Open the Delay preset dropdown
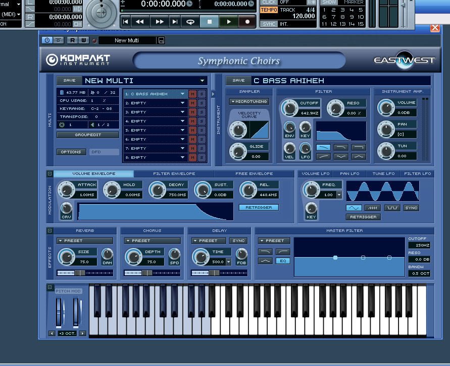This screenshot has width=450, height=366. (209, 240)
